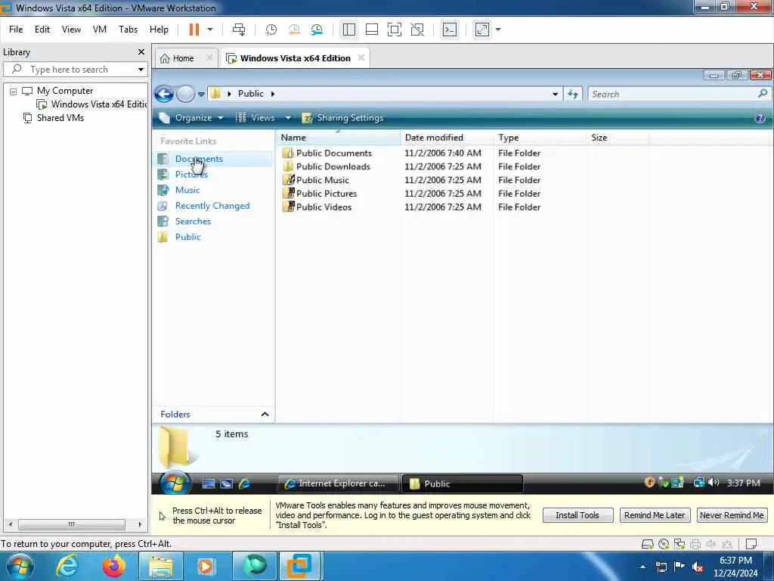Expand the Folders pane chevron
This screenshot has height=581, width=774.
click(x=265, y=415)
